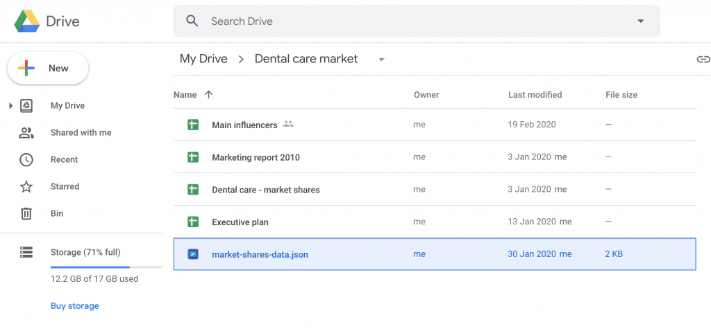Click 19 Feb 2020 modified date
Image resolution: width=711 pixels, height=329 pixels.
[x=532, y=125]
